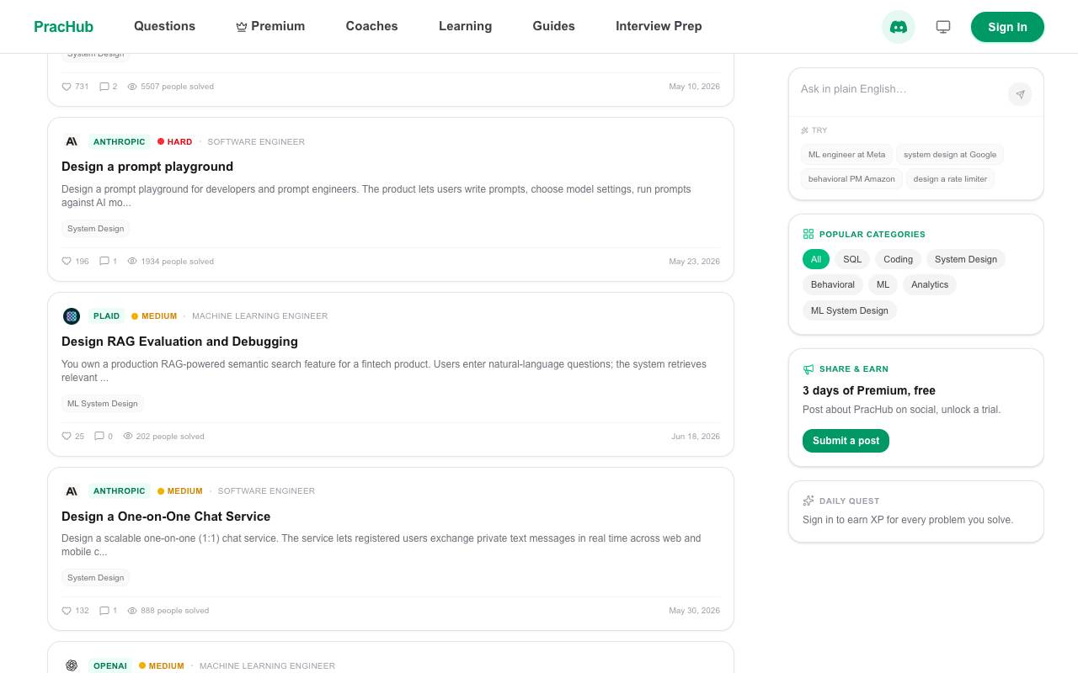Screen dimensions: 1078x673
Task: Click the comment icon with 2 comments
Action: [104, 86]
